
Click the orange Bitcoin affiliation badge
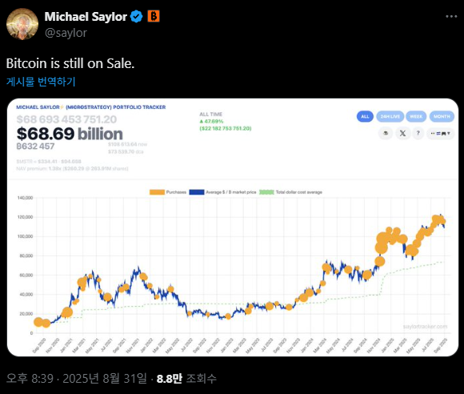tap(154, 16)
